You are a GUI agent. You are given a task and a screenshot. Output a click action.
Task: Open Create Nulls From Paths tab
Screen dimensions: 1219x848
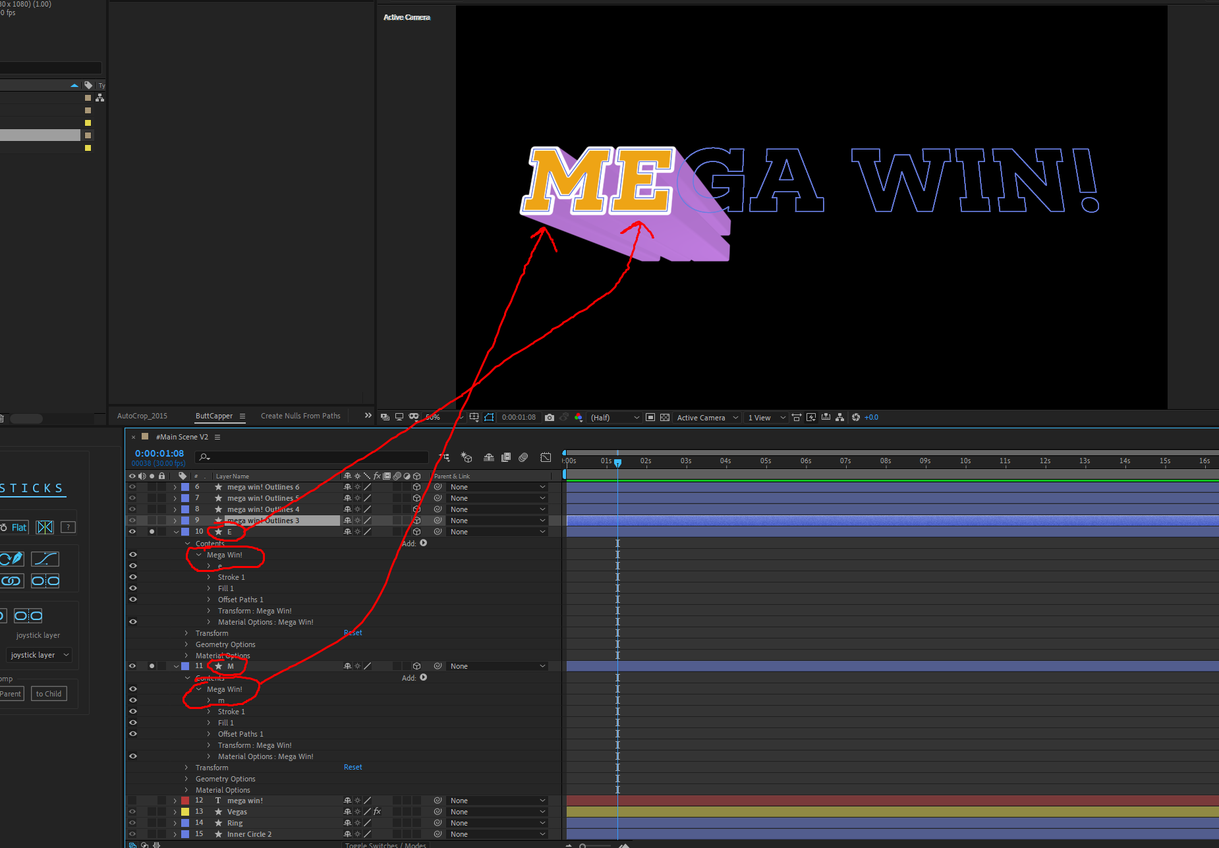pos(300,416)
